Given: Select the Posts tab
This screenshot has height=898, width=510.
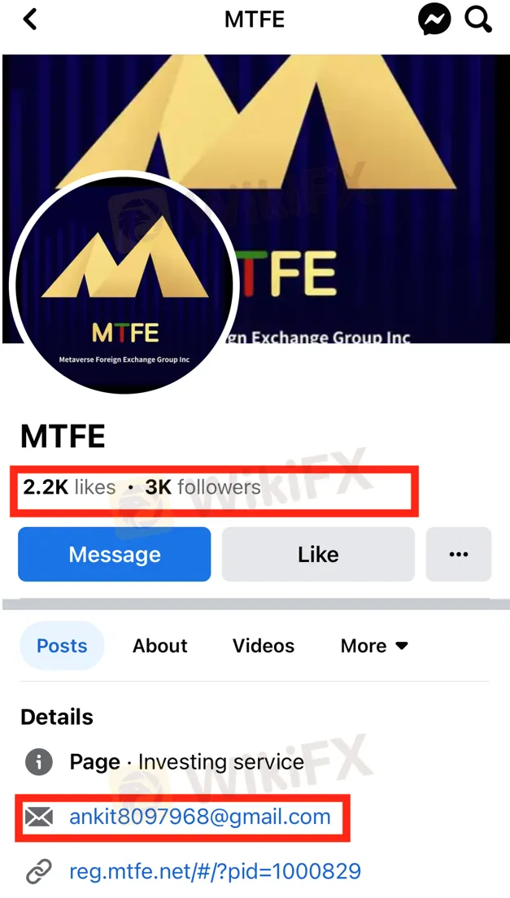Looking at the screenshot, I should [x=62, y=646].
